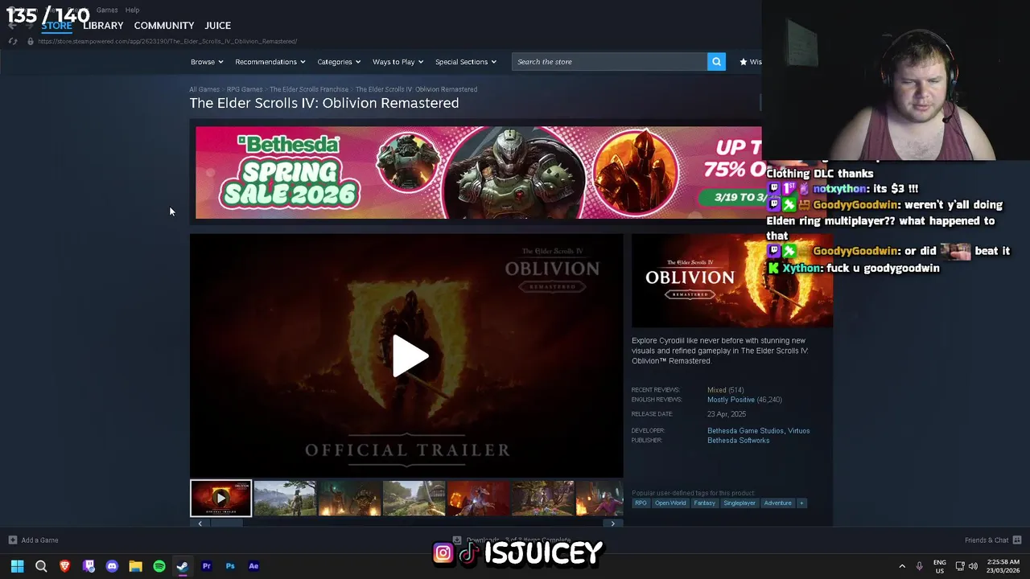
Task: Click the Adventure tag
Action: click(777, 503)
